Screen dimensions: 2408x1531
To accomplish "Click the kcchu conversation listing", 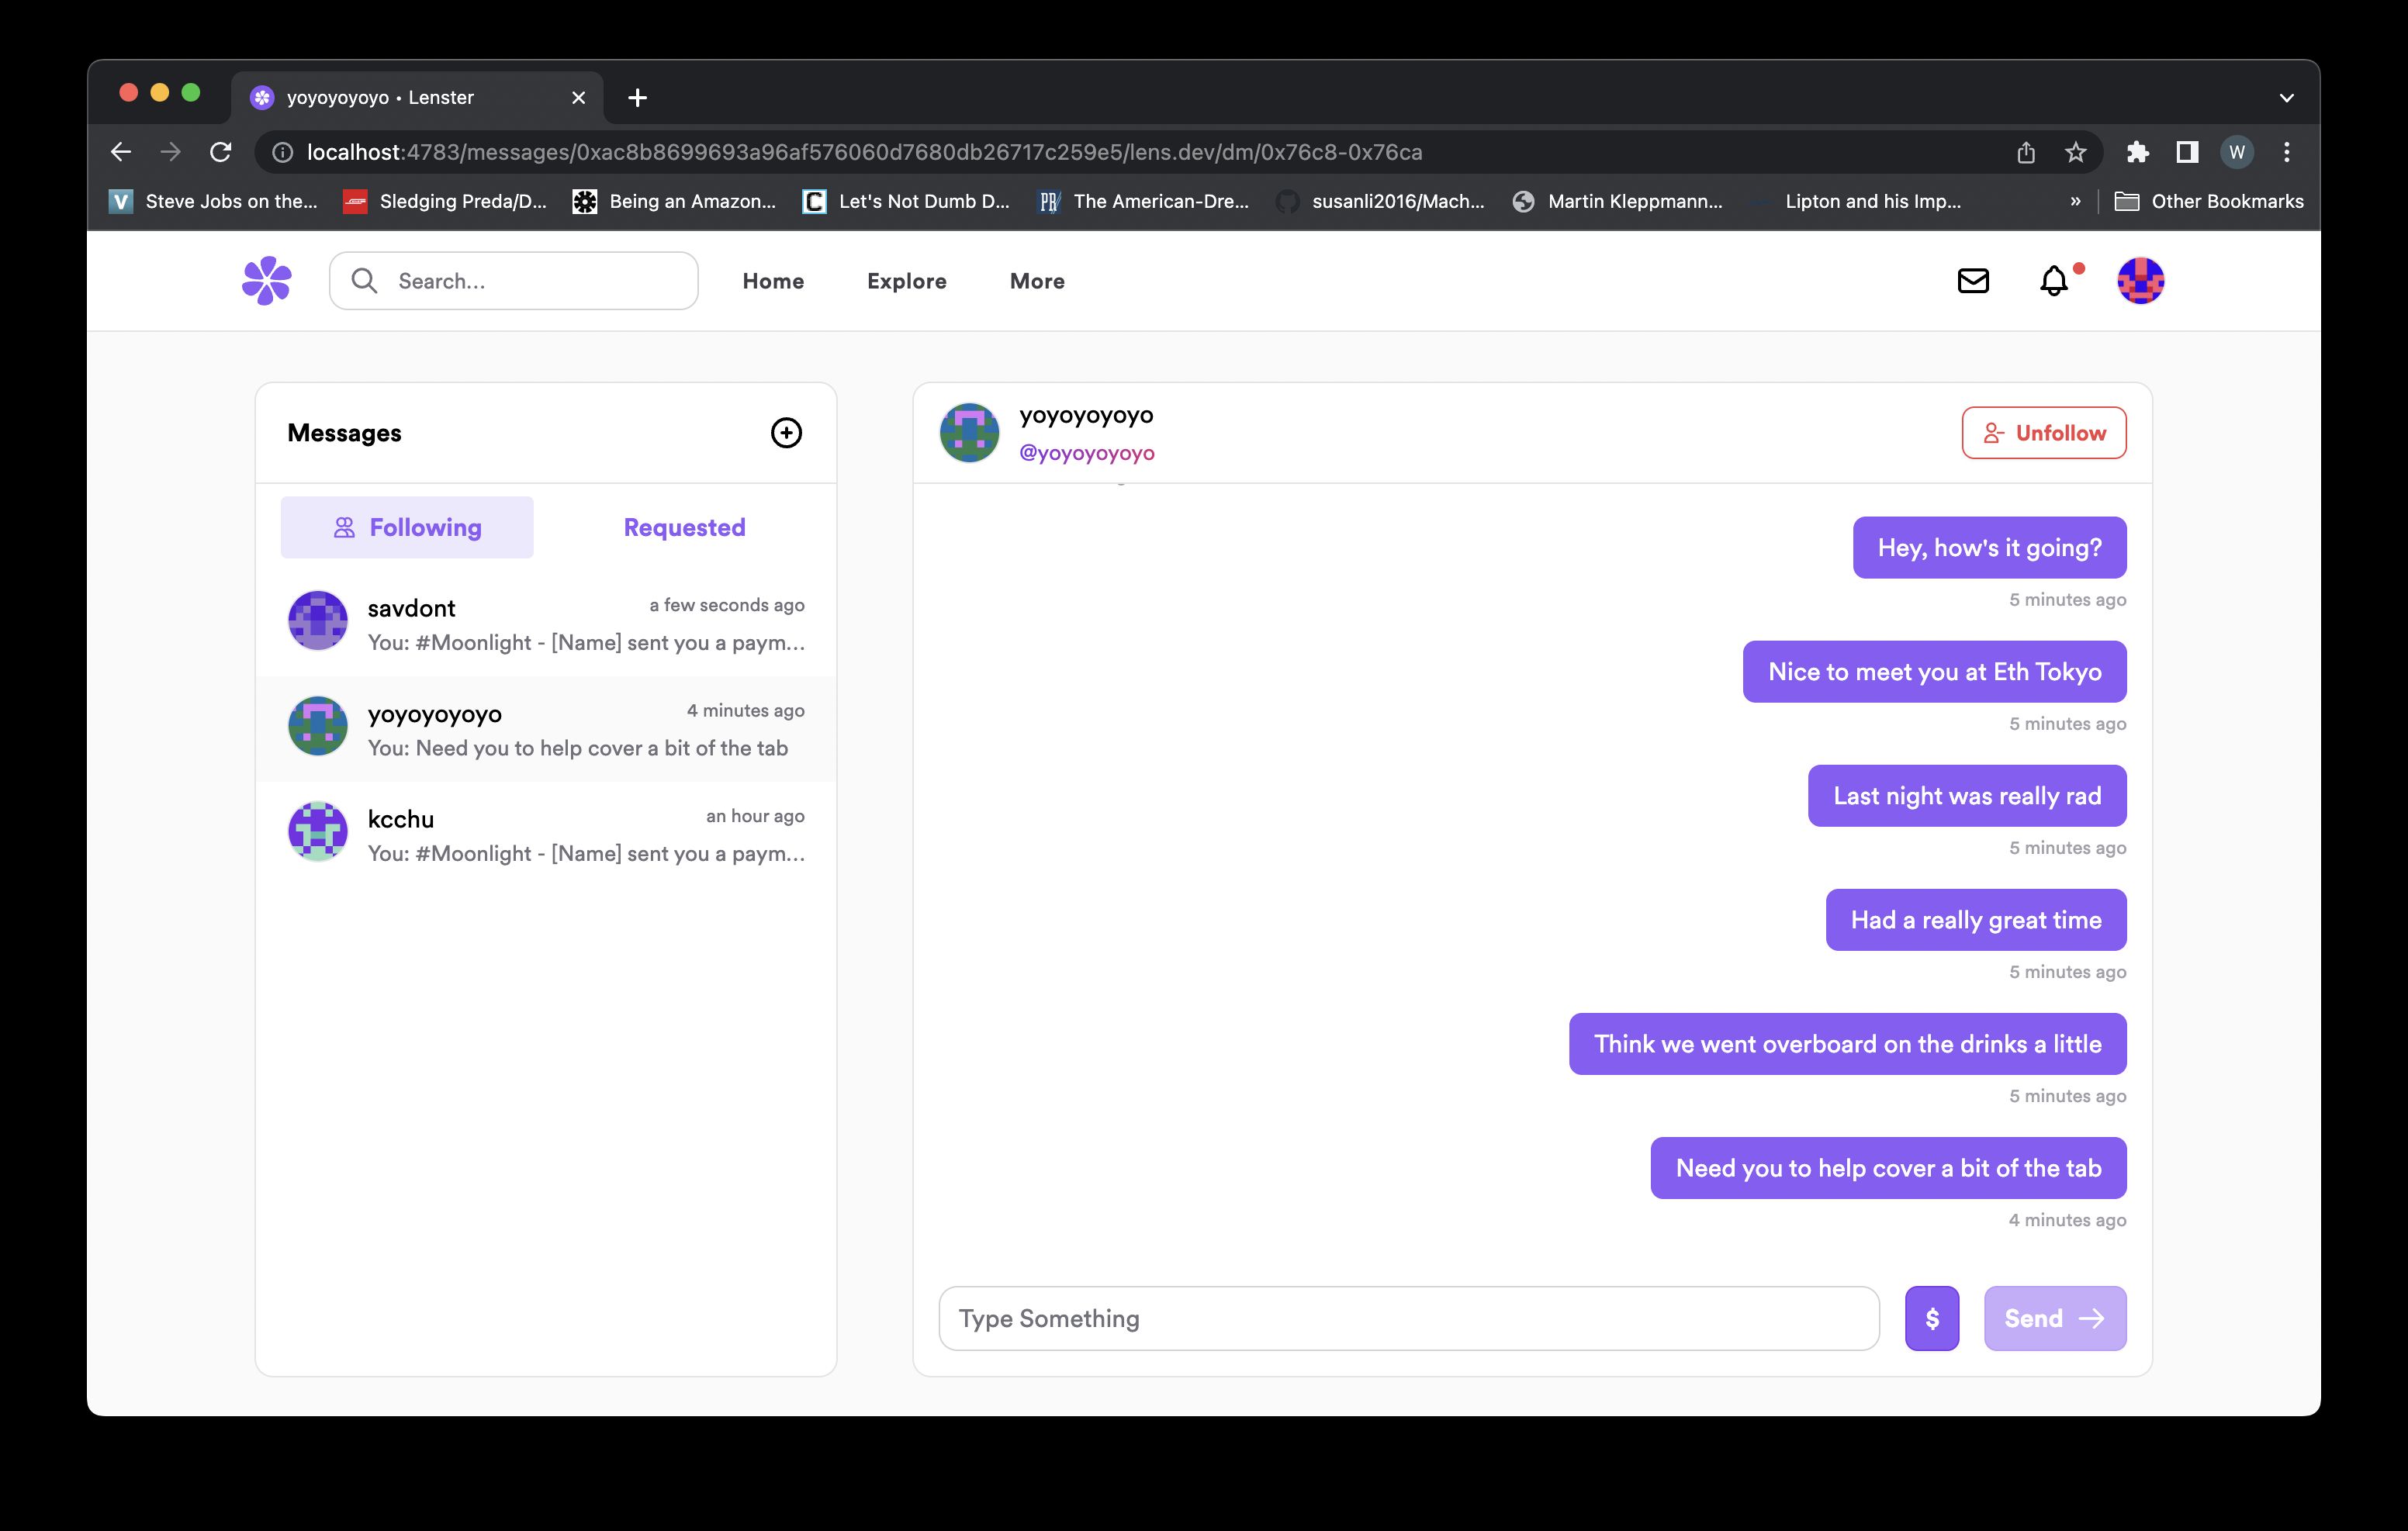I will click(x=546, y=835).
